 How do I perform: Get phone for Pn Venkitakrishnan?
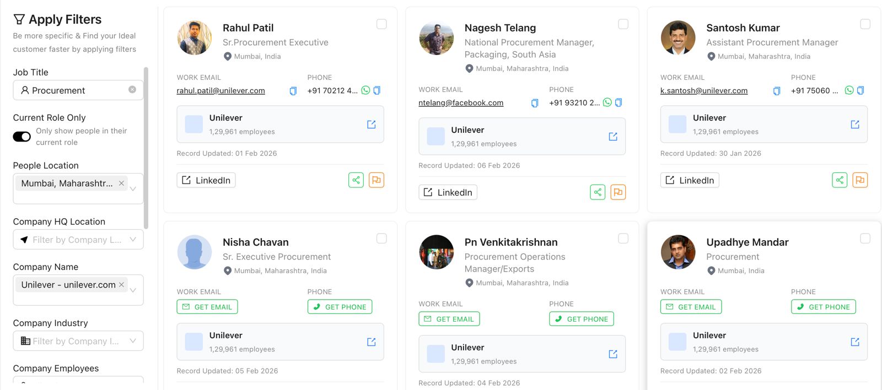pyautogui.click(x=582, y=319)
